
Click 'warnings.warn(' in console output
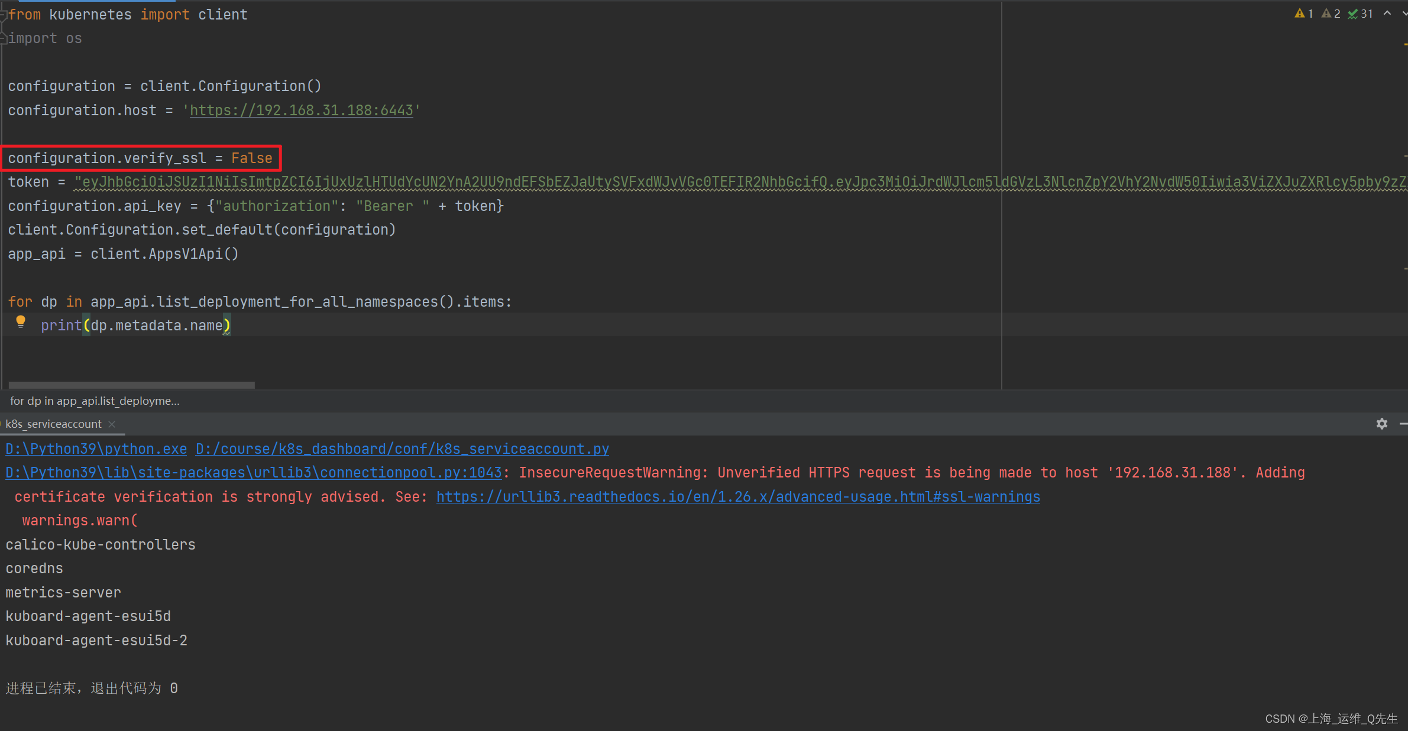(80, 521)
